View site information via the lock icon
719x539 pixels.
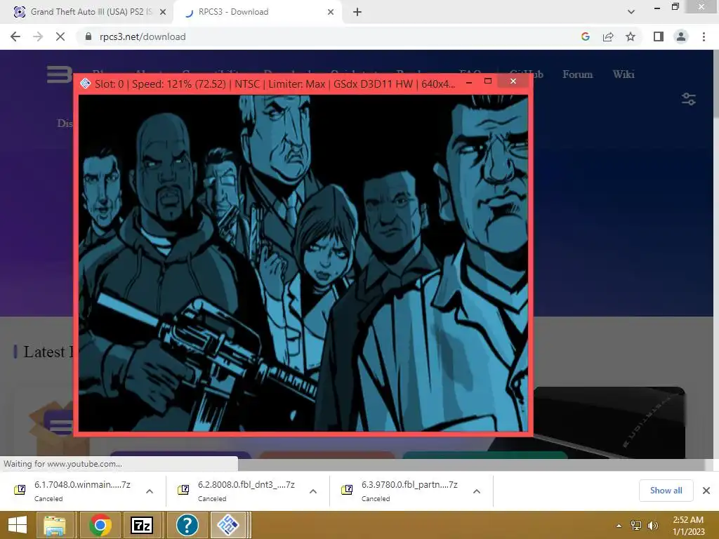(88, 36)
